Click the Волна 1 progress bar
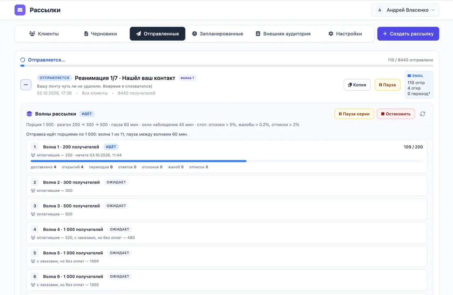453x295 pixels. [x=227, y=161]
